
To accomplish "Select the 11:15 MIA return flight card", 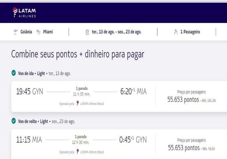I will click(29, 140).
